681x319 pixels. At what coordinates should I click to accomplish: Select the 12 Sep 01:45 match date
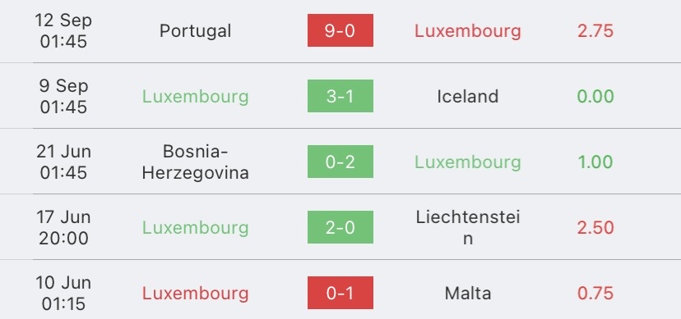[63, 31]
